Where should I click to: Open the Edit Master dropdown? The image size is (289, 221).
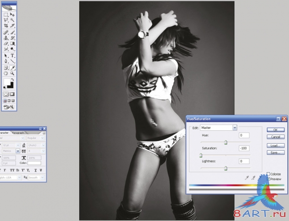coord(234,128)
